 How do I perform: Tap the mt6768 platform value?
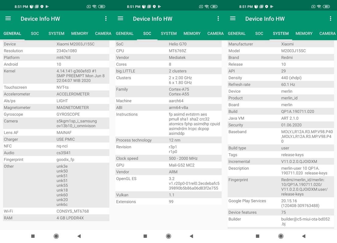63,57
